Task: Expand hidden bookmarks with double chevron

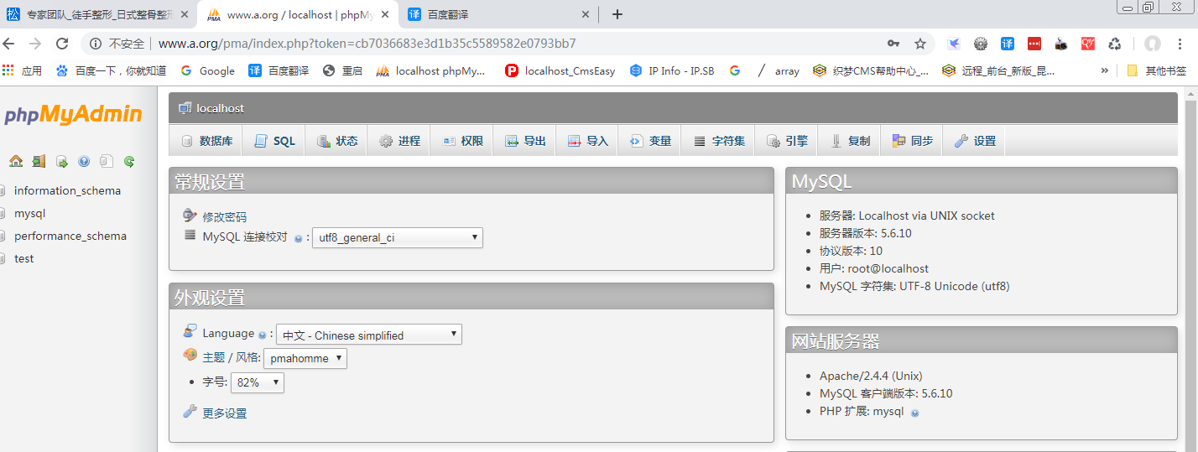Action: (x=1105, y=70)
